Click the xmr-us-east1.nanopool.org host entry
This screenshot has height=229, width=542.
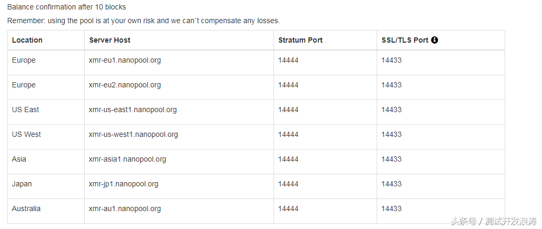click(x=132, y=110)
